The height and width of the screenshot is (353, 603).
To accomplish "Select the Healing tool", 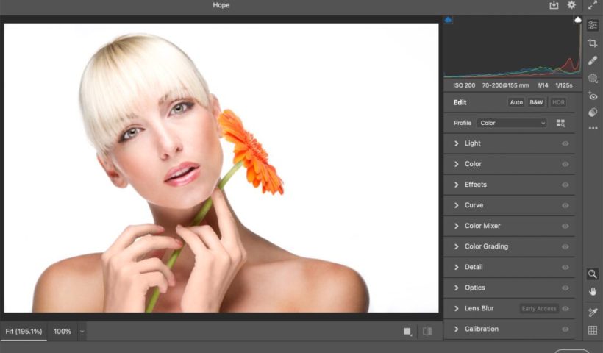I will pos(593,61).
